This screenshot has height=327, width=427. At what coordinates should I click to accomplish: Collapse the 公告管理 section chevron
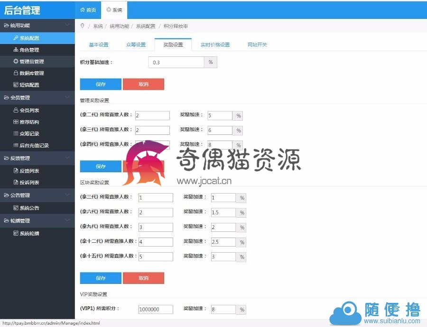tap(67, 195)
